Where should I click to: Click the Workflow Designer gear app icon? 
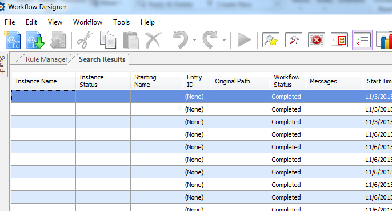click(x=2, y=7)
